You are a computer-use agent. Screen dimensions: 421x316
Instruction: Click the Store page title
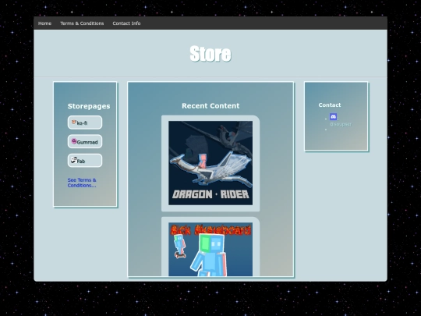pyautogui.click(x=210, y=54)
